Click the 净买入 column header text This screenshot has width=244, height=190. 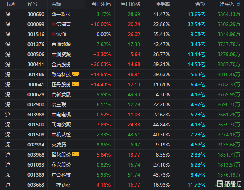pos(227,4)
